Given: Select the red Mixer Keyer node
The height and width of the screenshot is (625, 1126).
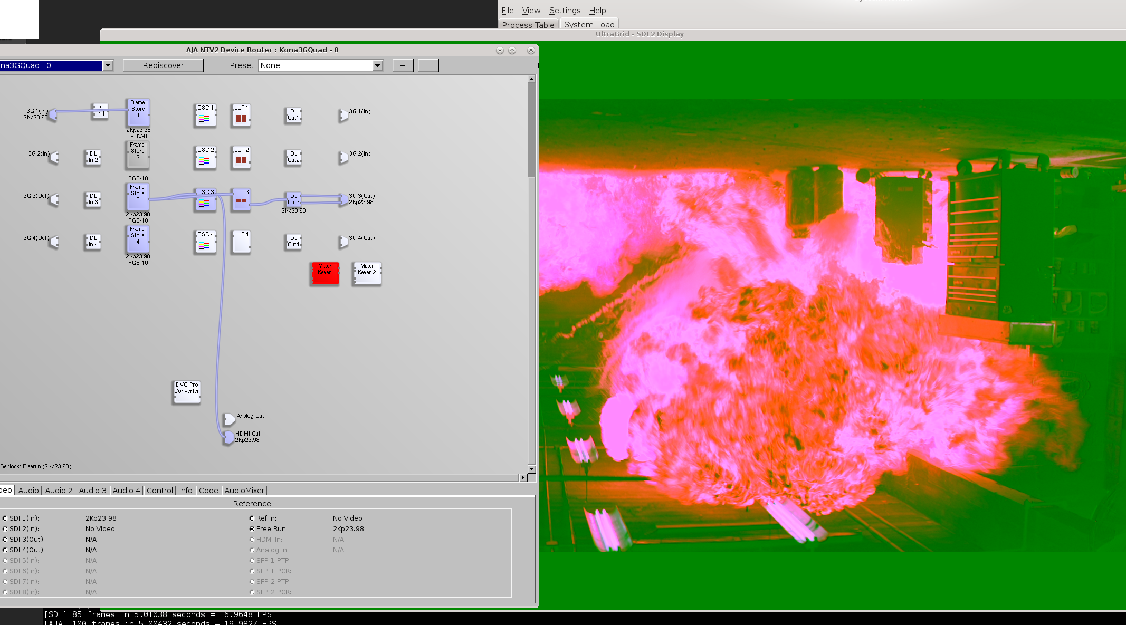Looking at the screenshot, I should (x=325, y=273).
